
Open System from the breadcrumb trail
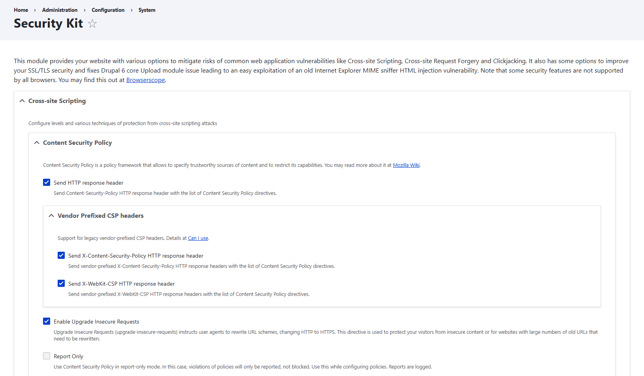146,10
